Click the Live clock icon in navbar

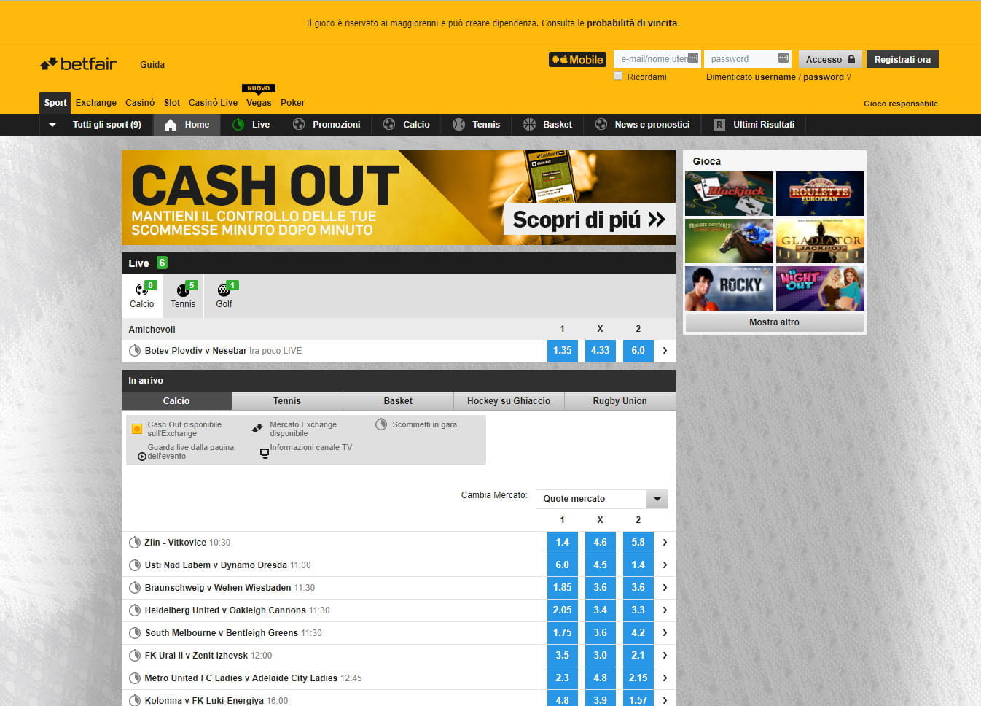click(238, 125)
